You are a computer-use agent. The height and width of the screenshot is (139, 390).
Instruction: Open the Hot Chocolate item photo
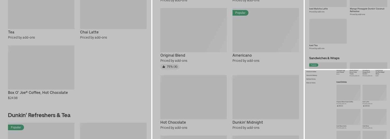click(194, 97)
